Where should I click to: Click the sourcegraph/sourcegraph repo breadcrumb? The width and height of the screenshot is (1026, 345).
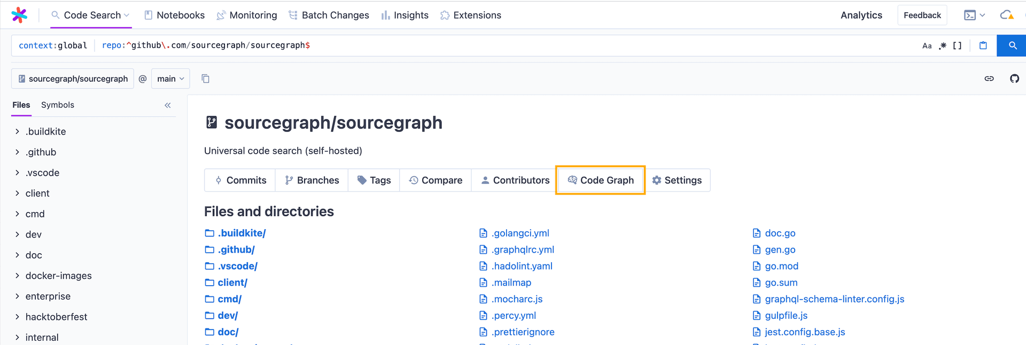pos(73,79)
